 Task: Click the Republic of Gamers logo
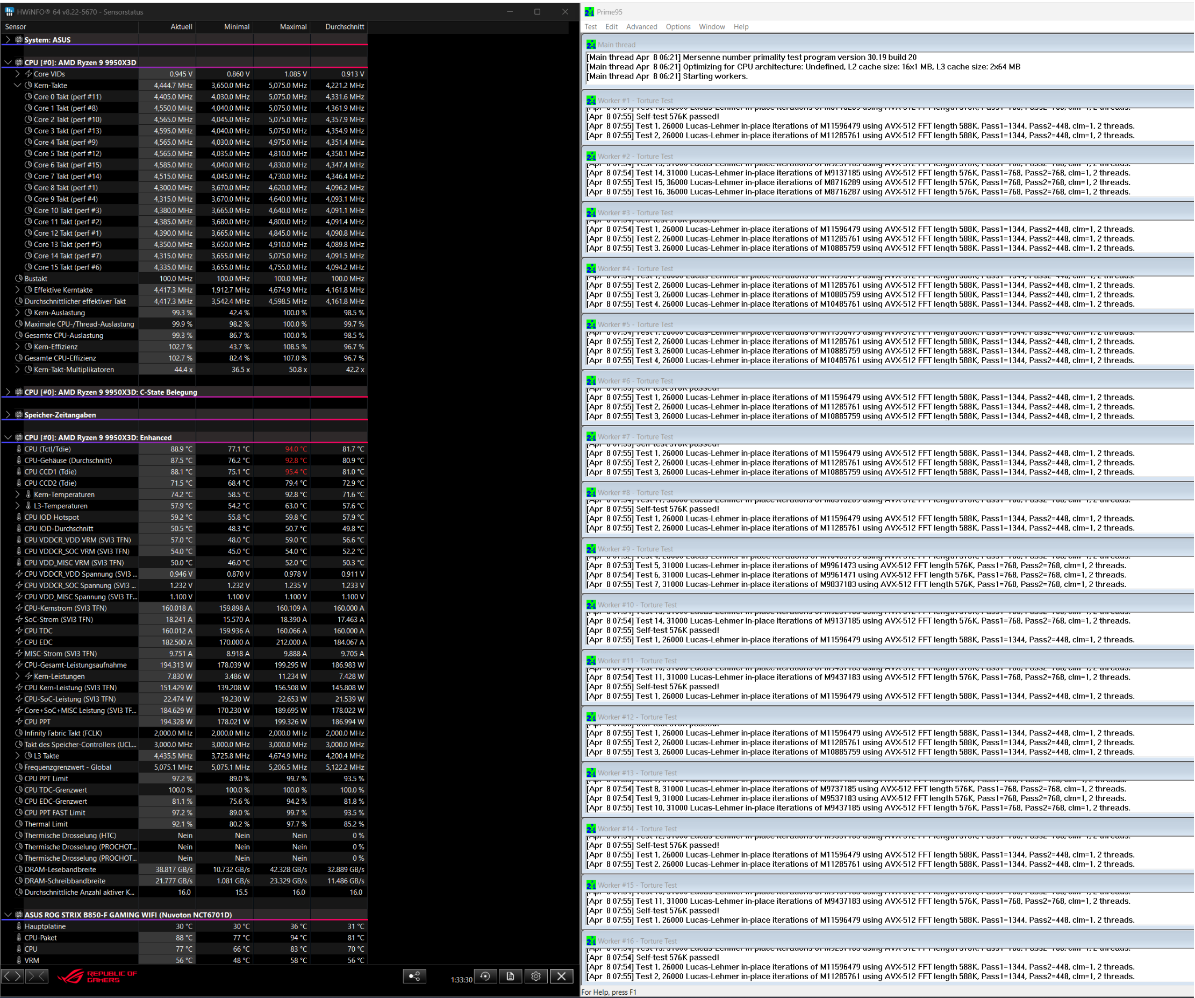[x=97, y=976]
